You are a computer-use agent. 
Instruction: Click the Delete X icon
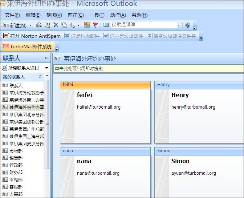click(56, 25)
